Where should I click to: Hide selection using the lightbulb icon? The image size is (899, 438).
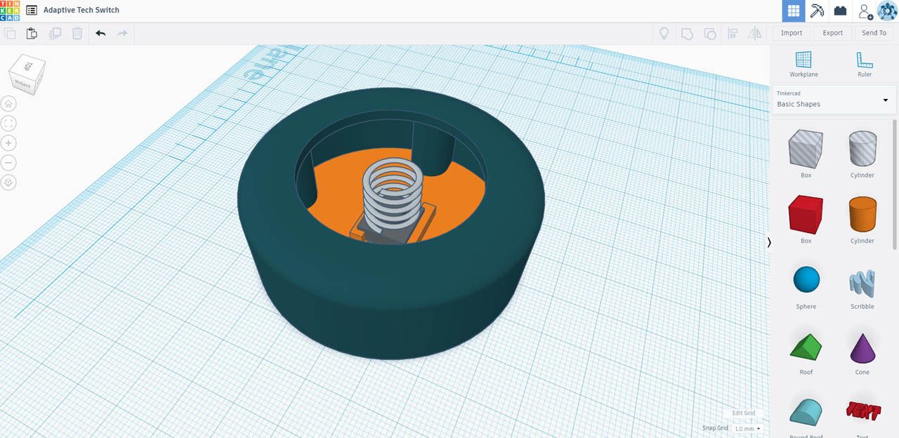[x=664, y=33]
